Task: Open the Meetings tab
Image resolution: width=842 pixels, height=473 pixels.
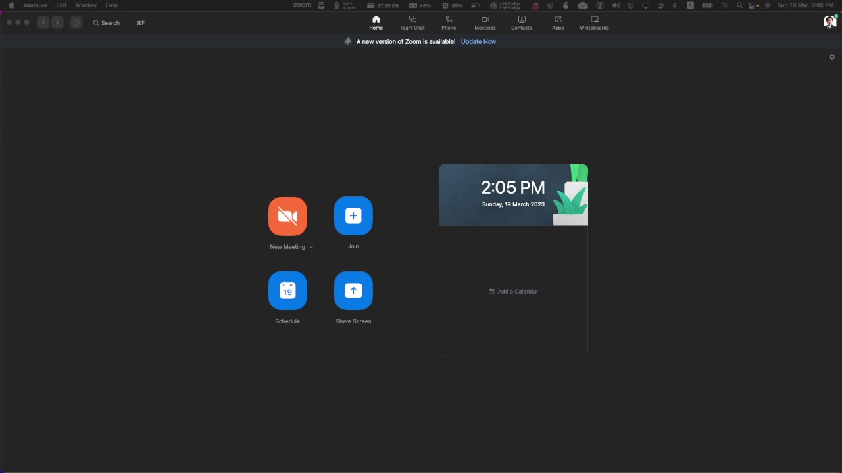Action: pyautogui.click(x=485, y=23)
